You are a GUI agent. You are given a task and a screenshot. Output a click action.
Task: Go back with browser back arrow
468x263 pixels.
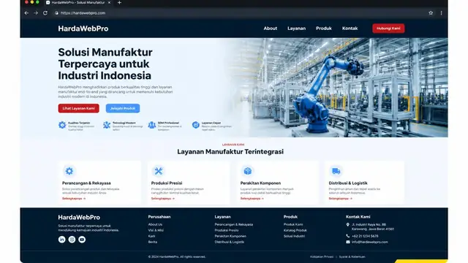[x=26, y=13]
